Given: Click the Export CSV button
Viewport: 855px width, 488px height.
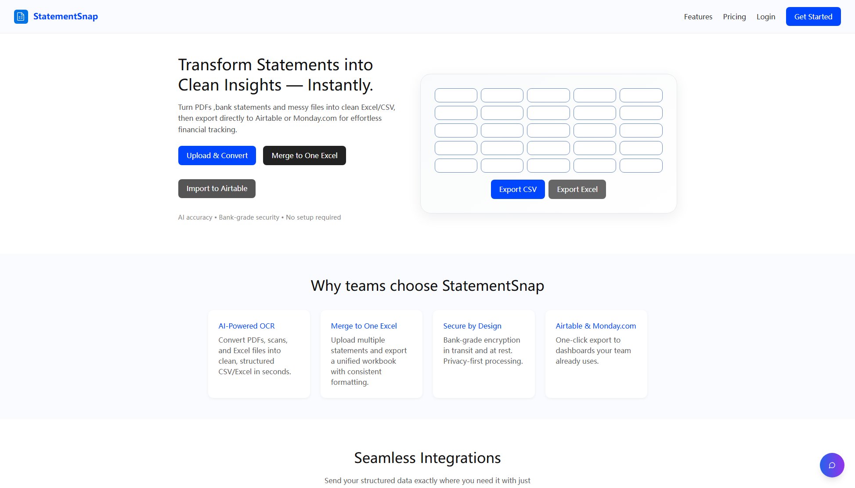Looking at the screenshot, I should pos(518,189).
